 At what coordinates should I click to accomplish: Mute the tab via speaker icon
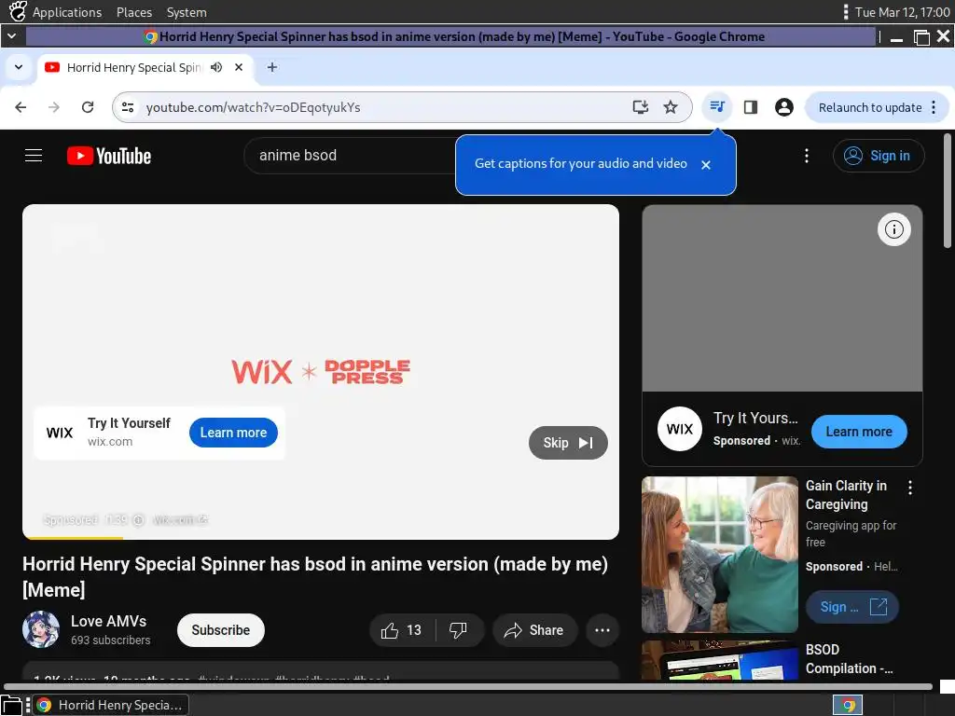point(216,67)
